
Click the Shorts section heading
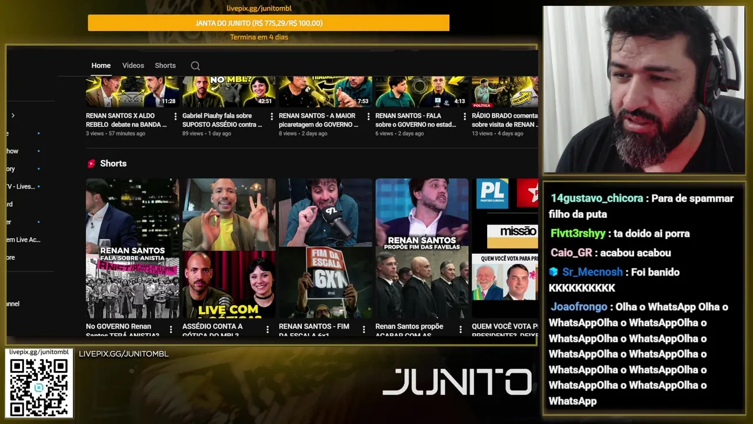(x=113, y=164)
